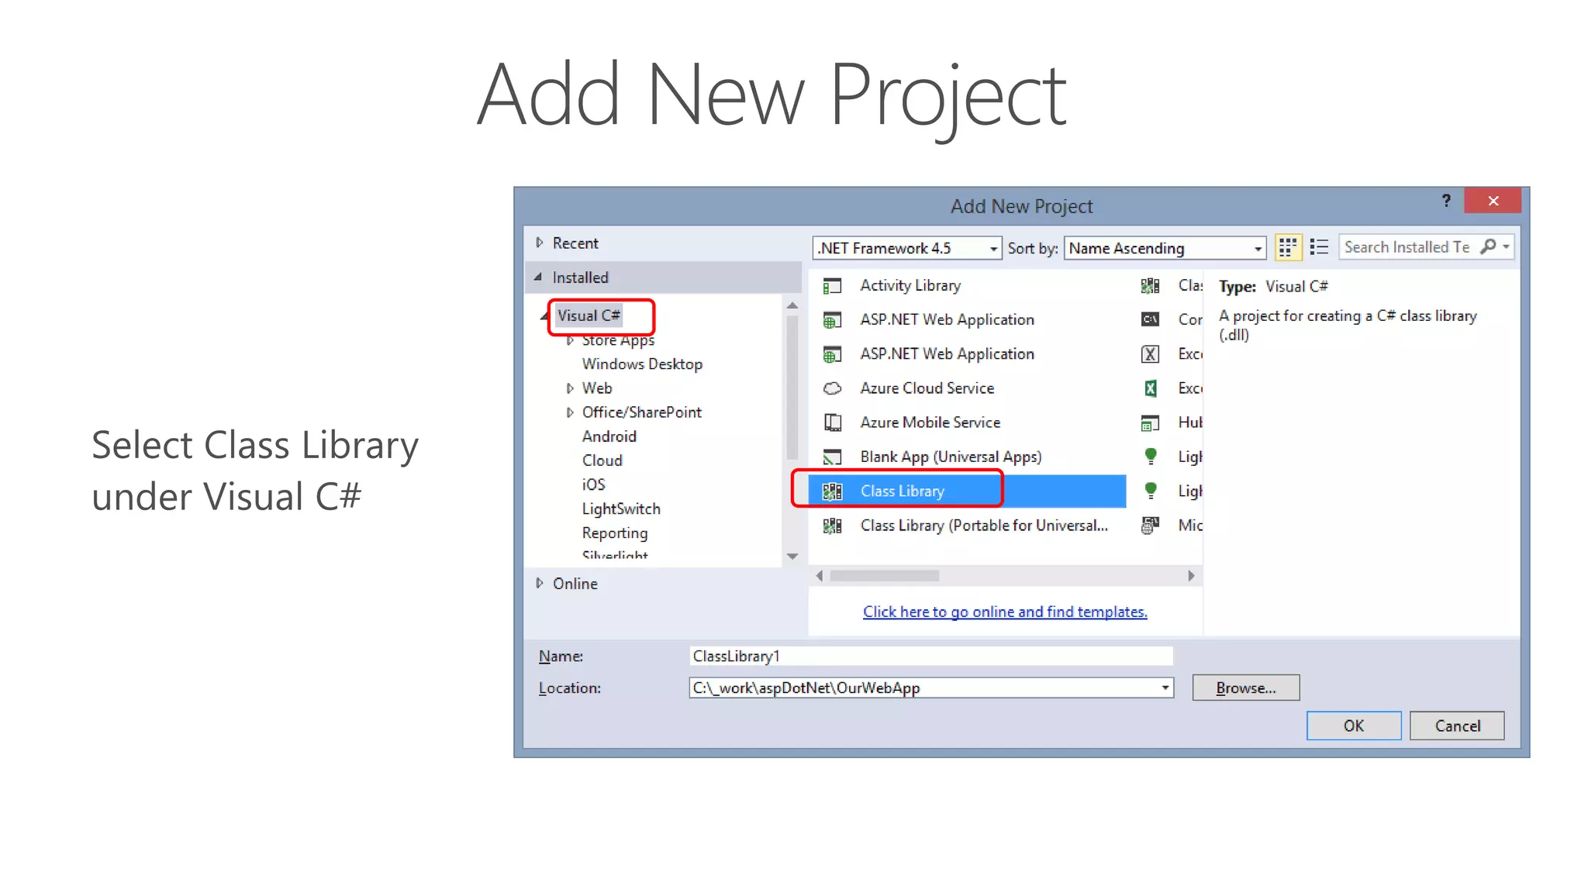Click the templates horizontal scrollbar thumb
The height and width of the screenshot is (893, 1588).
coord(884,576)
